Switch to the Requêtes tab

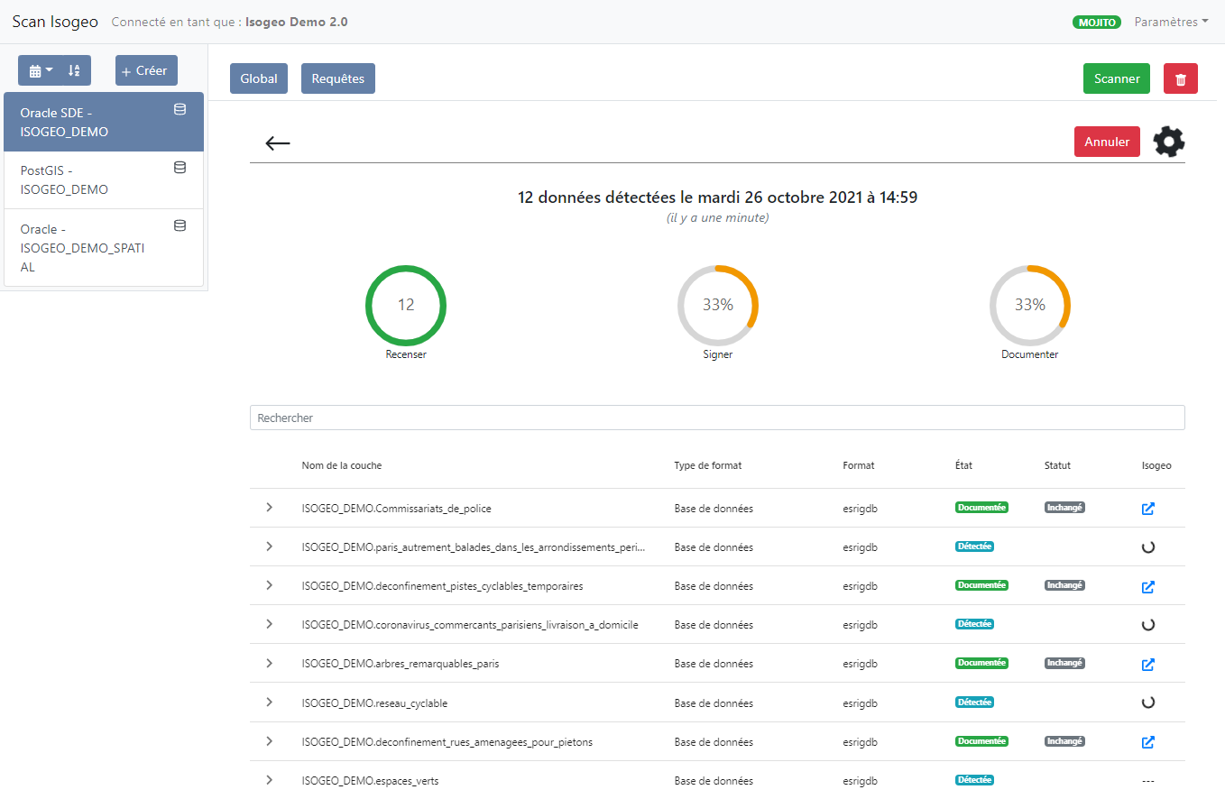338,78
